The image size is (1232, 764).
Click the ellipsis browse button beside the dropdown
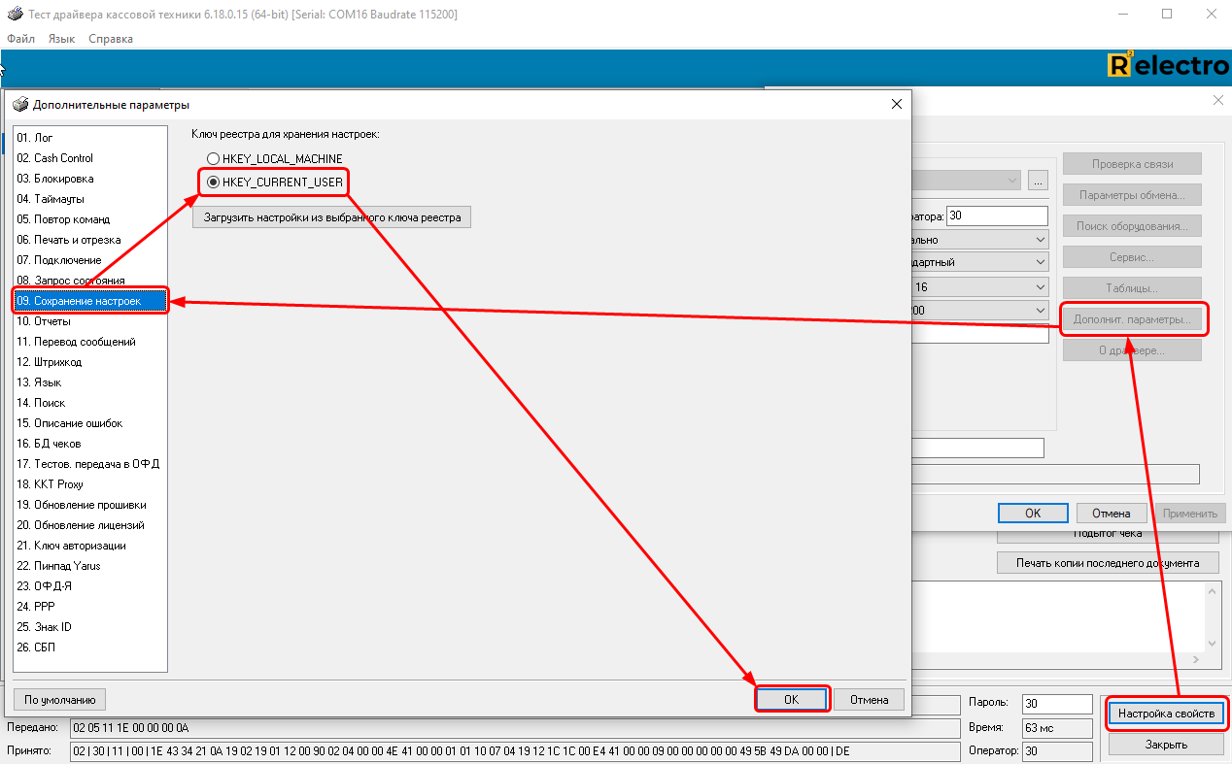point(1038,181)
